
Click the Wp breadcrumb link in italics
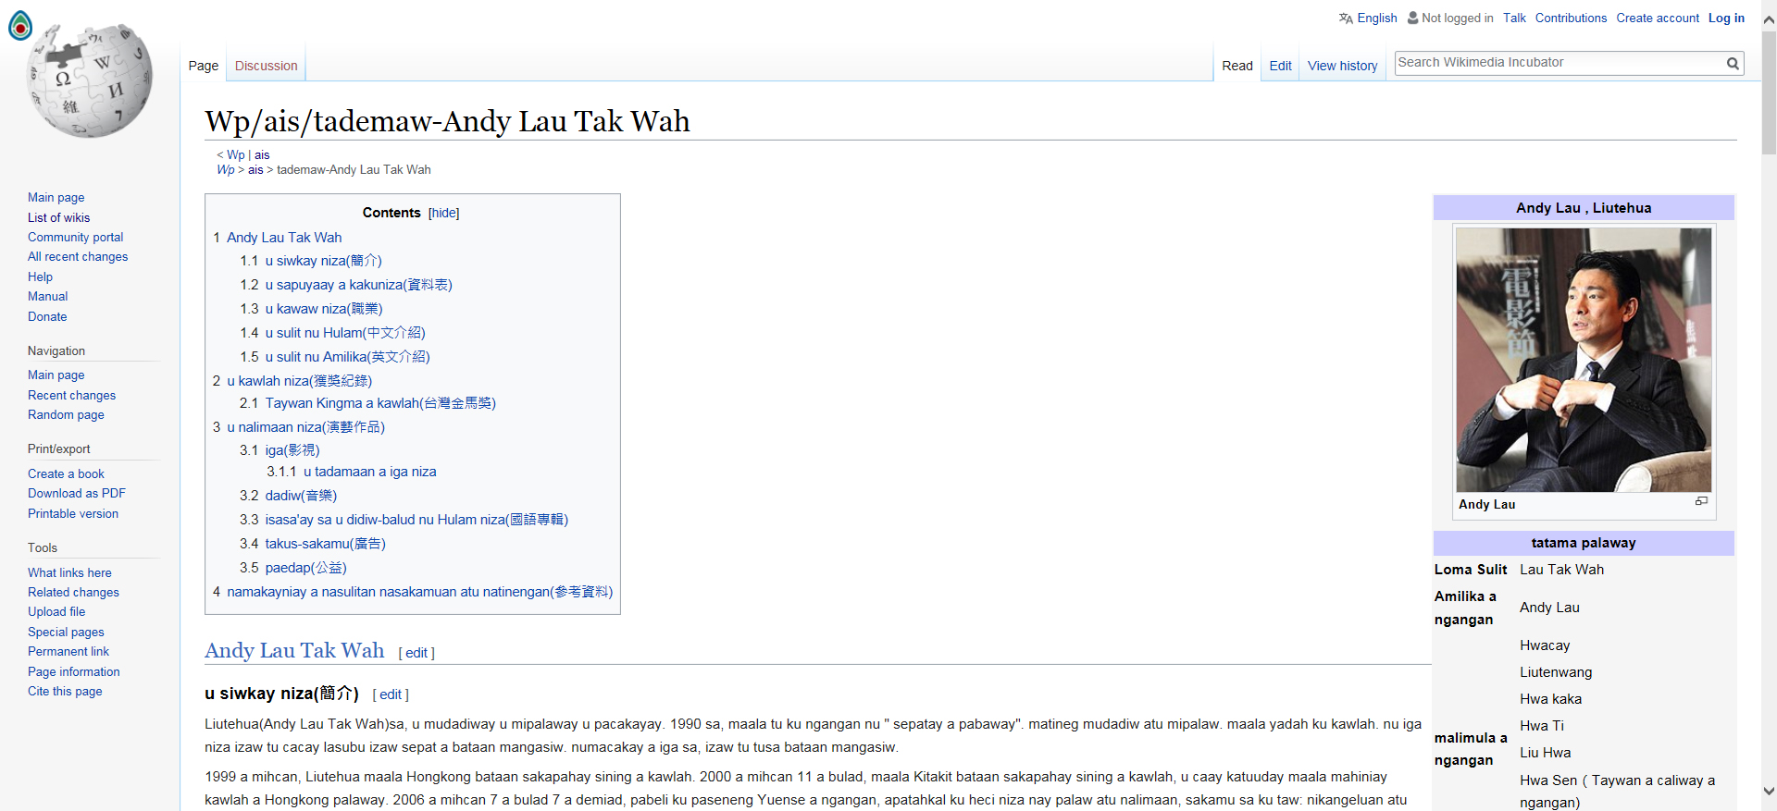pos(226,169)
